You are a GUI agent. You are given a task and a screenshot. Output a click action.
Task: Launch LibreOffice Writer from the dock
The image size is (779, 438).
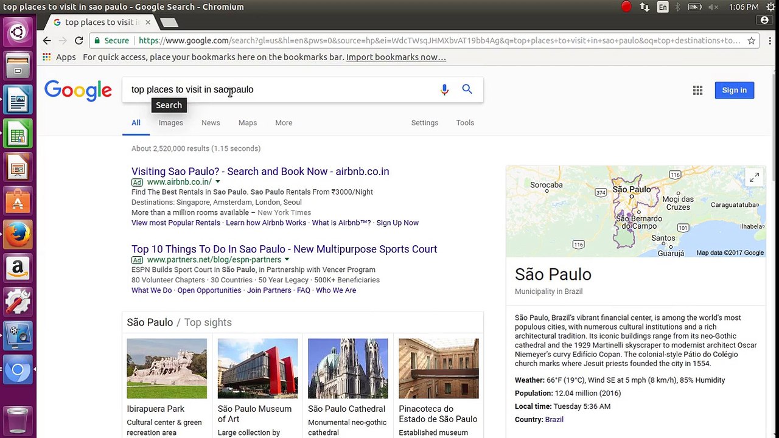pos(18,99)
